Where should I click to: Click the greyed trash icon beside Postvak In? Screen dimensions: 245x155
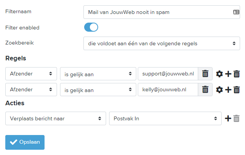(x=236, y=118)
